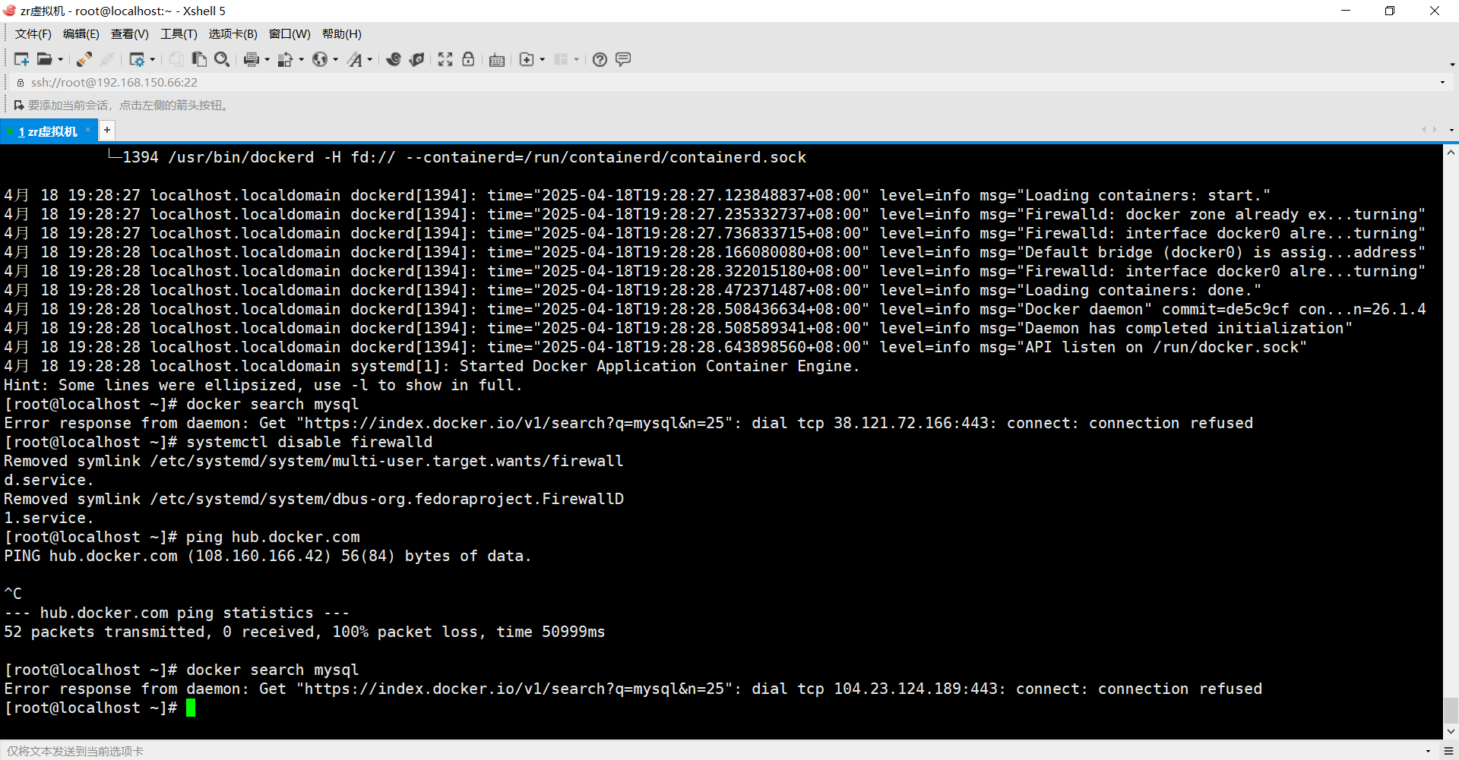
Task: Click the Print icon
Action: pyautogui.click(x=252, y=59)
